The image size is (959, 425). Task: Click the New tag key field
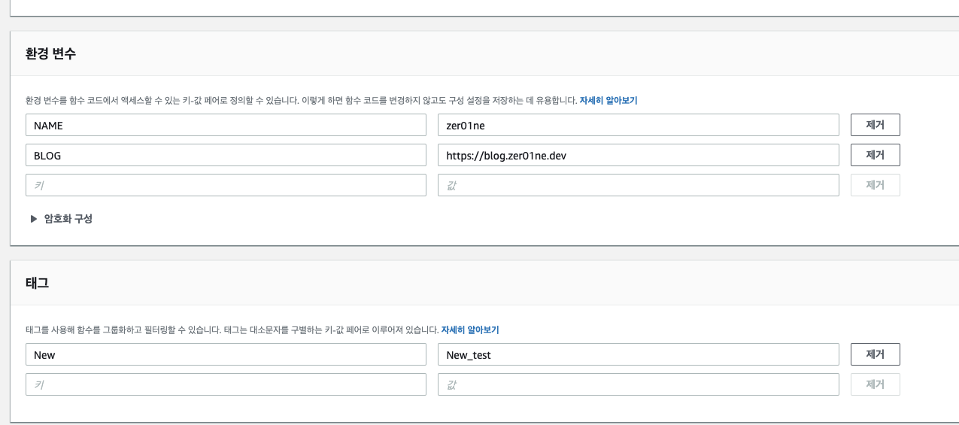[x=226, y=354]
